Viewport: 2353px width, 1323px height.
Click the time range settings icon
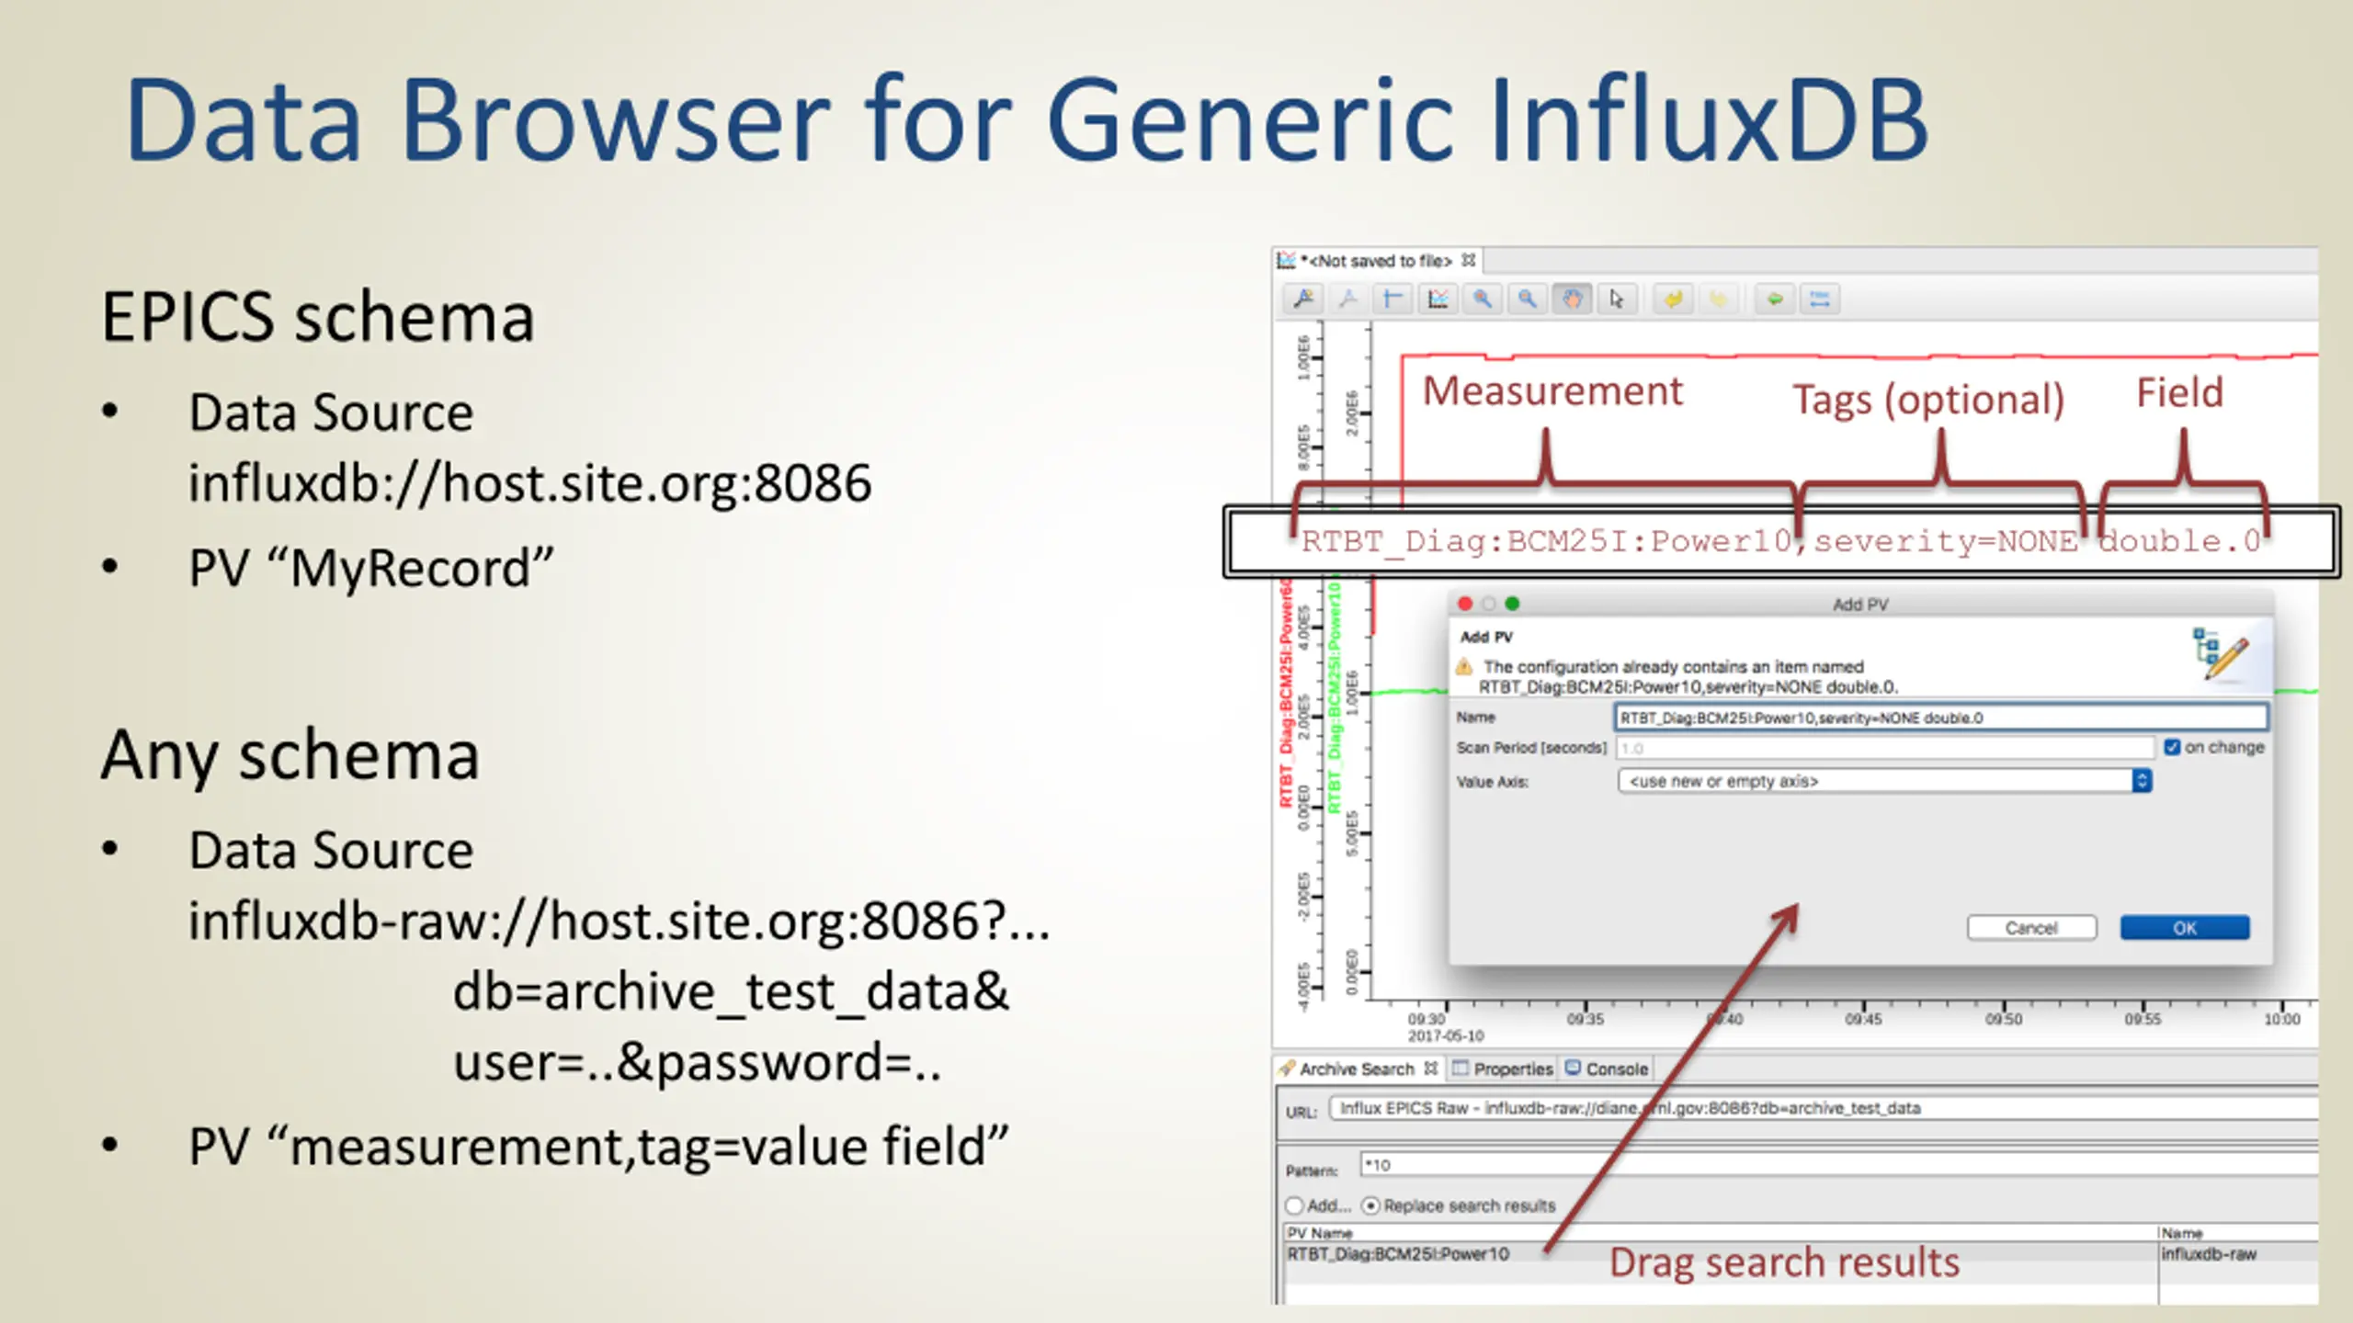1820,300
